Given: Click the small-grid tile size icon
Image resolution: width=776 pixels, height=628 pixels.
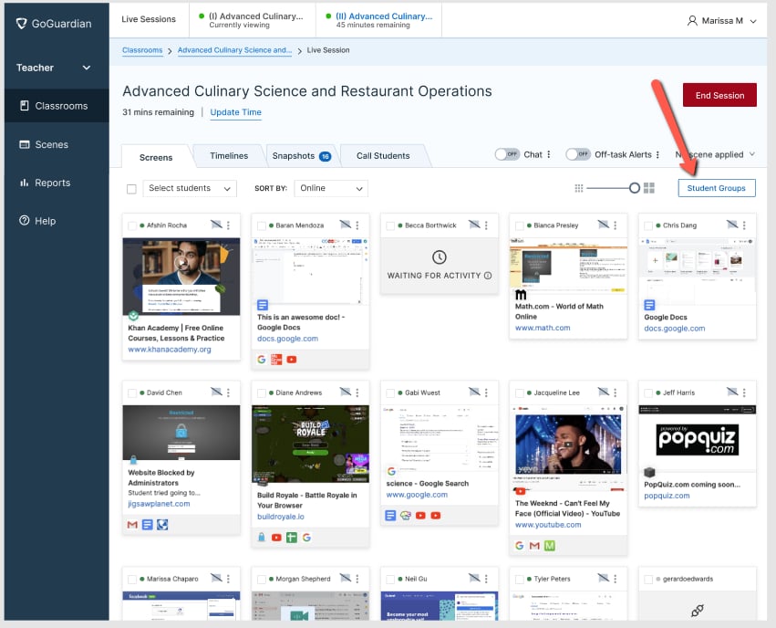Looking at the screenshot, I should click(578, 188).
